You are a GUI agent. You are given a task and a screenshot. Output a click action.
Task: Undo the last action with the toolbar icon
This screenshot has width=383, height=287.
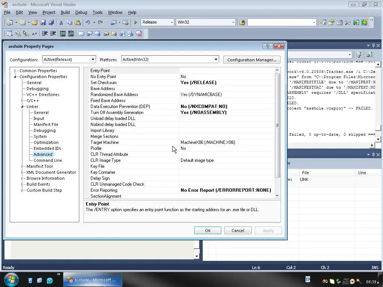click(88, 22)
